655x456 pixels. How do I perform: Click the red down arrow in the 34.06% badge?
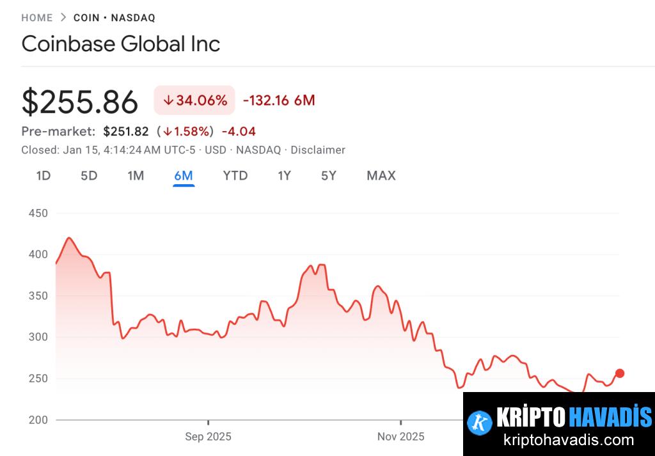(168, 100)
